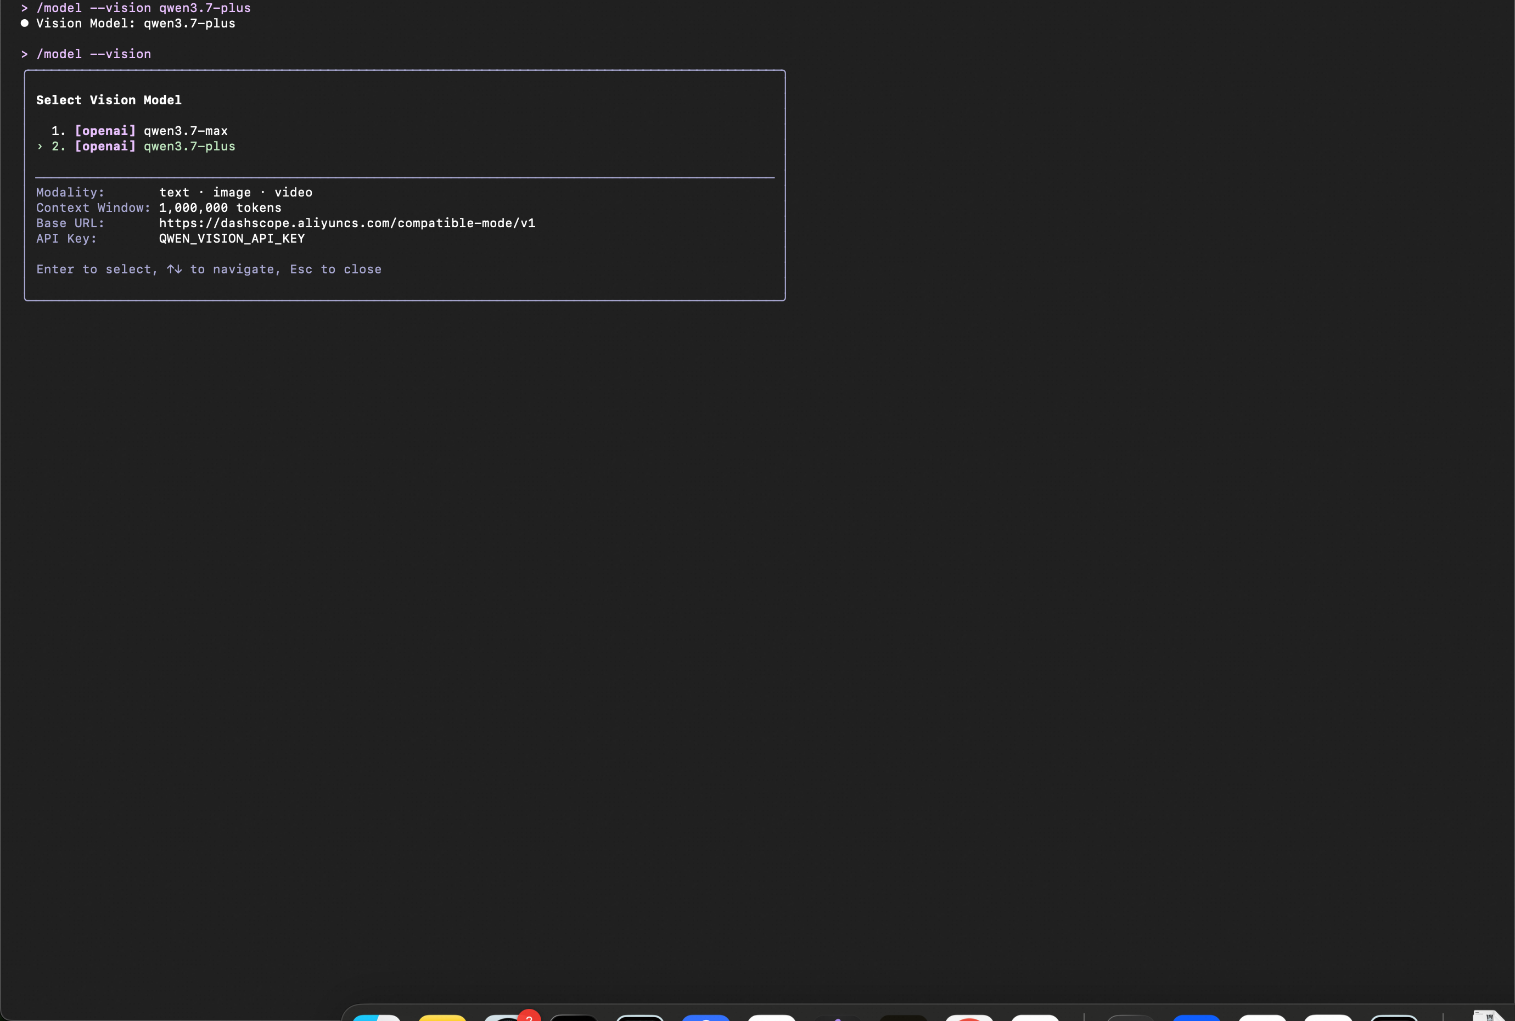
Task: Click the '/model --vision qwen3.7-plus' command line
Action: 136,8
